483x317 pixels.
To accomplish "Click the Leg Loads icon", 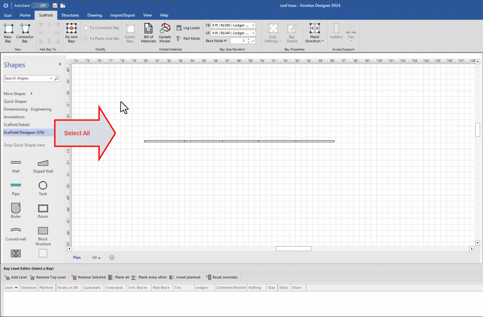I will tap(179, 28).
